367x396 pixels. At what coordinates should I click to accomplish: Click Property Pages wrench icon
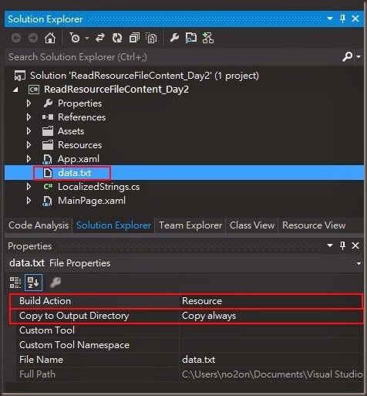click(56, 283)
